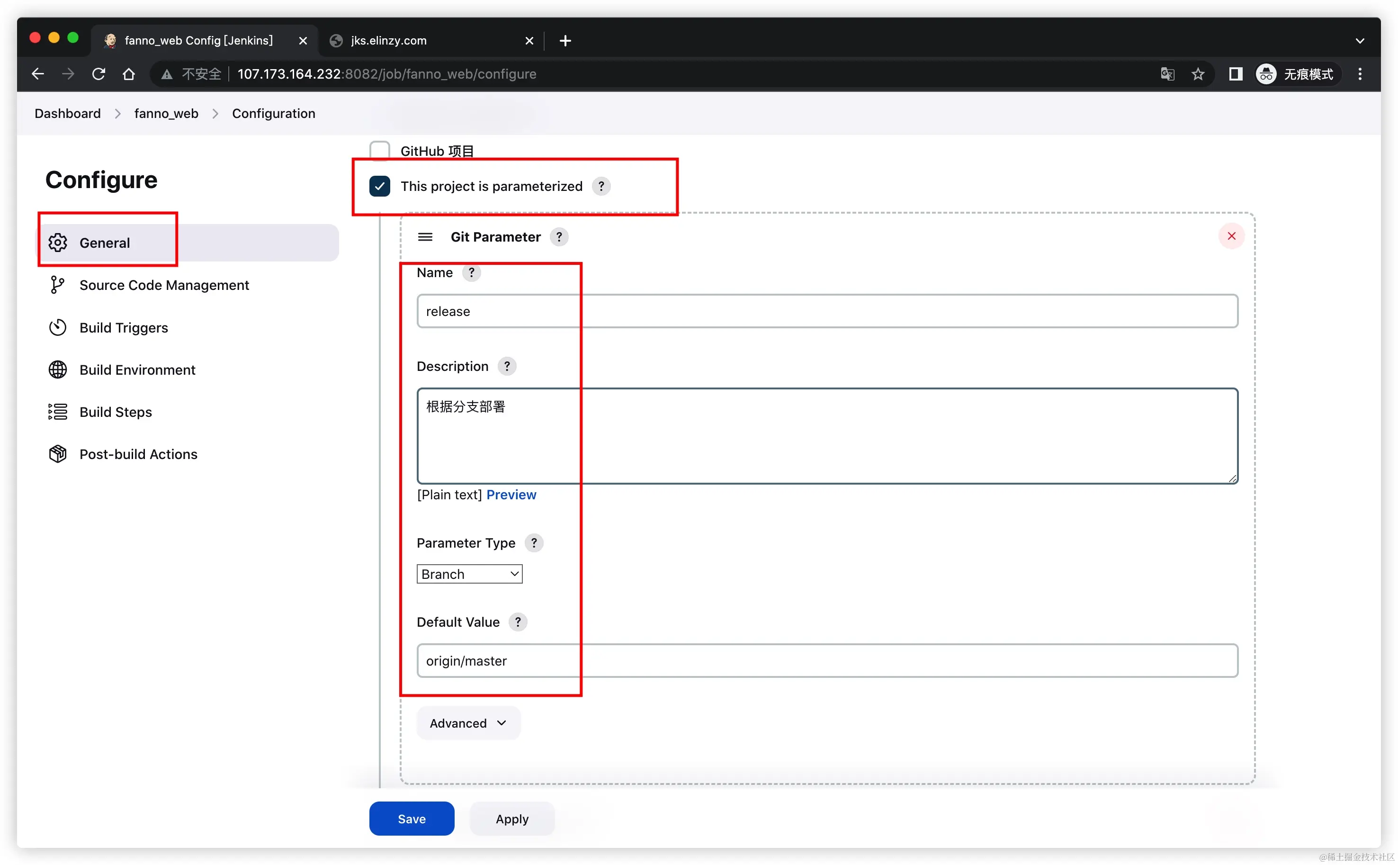The width and height of the screenshot is (1398, 865).
Task: Click the browser forward arrow
Action: (68, 74)
